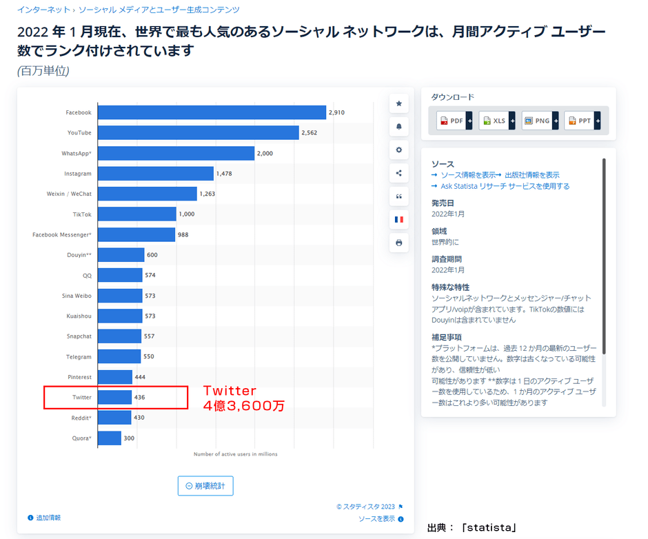The width and height of the screenshot is (648, 539).
Task: Expand the PPT download plus button
Action: [x=597, y=121]
